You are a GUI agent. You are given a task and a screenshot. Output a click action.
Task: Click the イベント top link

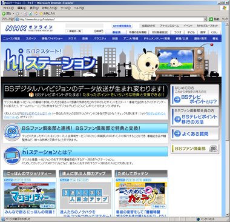pos(188,26)
